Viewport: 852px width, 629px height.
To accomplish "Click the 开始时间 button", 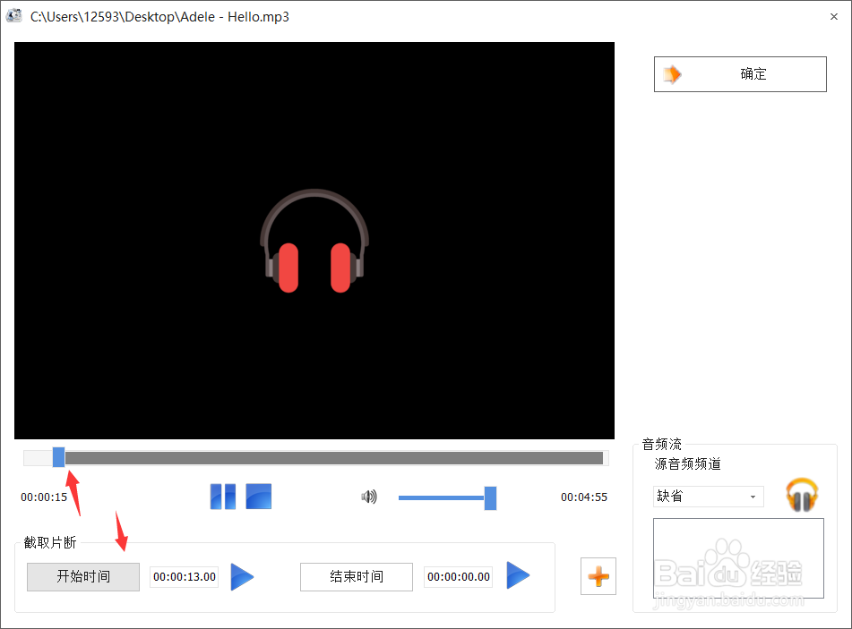I will [x=83, y=576].
